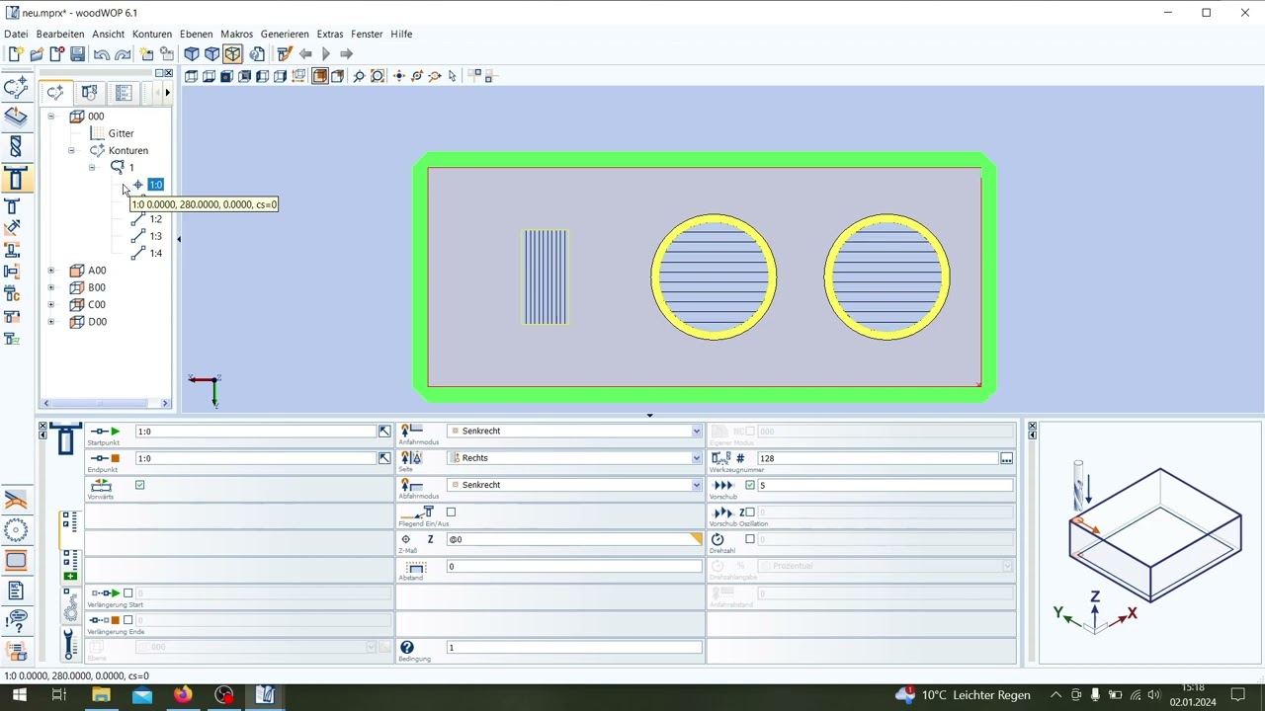This screenshot has width=1265, height=711.
Task: Click the left grey arrow in main toolbar
Action: 305,54
